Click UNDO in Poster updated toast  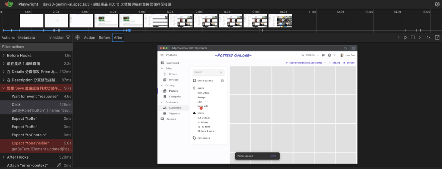pyautogui.click(x=273, y=156)
